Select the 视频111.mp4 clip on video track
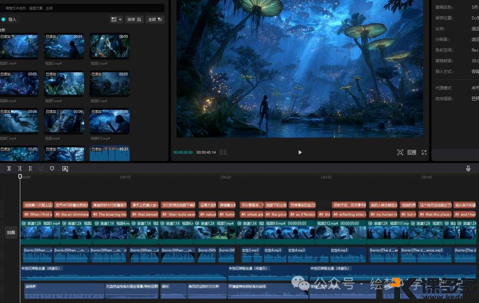The height and width of the screenshot is (303, 479). (x=388, y=232)
